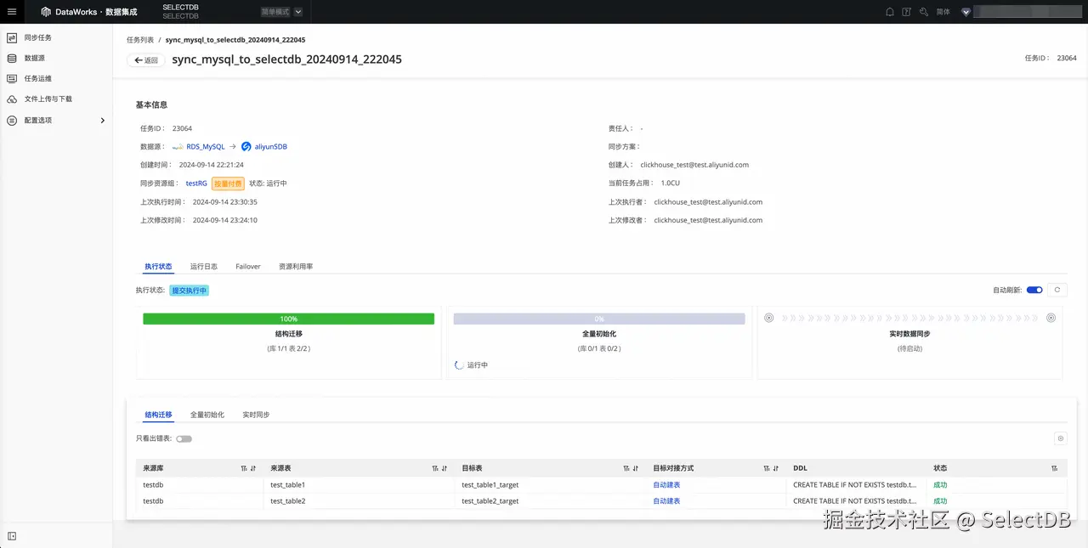The height and width of the screenshot is (548, 1088).
Task: Switch to the 运行日志 tab
Action: pos(204,267)
